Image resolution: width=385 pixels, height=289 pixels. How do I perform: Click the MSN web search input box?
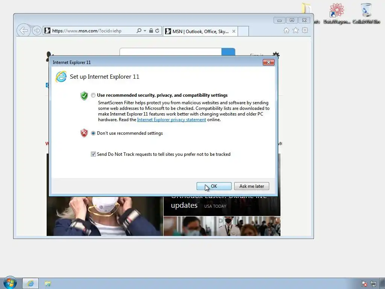click(x=171, y=52)
